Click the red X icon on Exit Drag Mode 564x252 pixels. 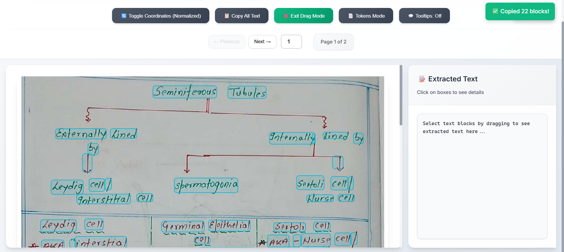(x=286, y=16)
